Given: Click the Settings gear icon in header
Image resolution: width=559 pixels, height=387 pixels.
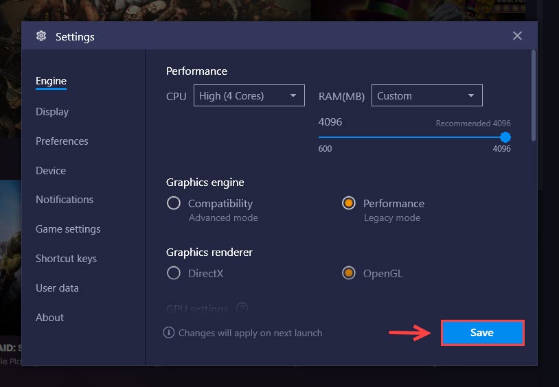Looking at the screenshot, I should click(x=41, y=36).
